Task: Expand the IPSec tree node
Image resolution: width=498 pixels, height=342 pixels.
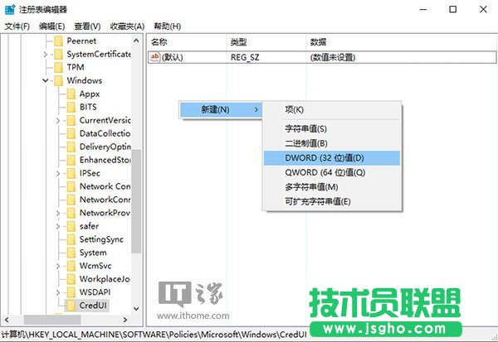Action: [58, 173]
